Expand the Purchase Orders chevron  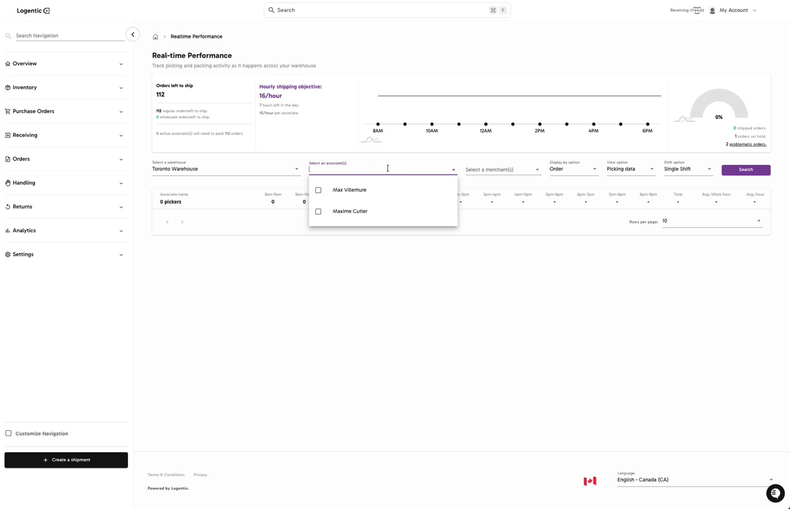pyautogui.click(x=121, y=112)
